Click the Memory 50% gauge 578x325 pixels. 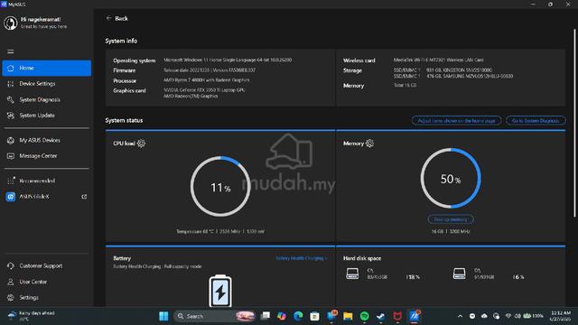(x=451, y=179)
